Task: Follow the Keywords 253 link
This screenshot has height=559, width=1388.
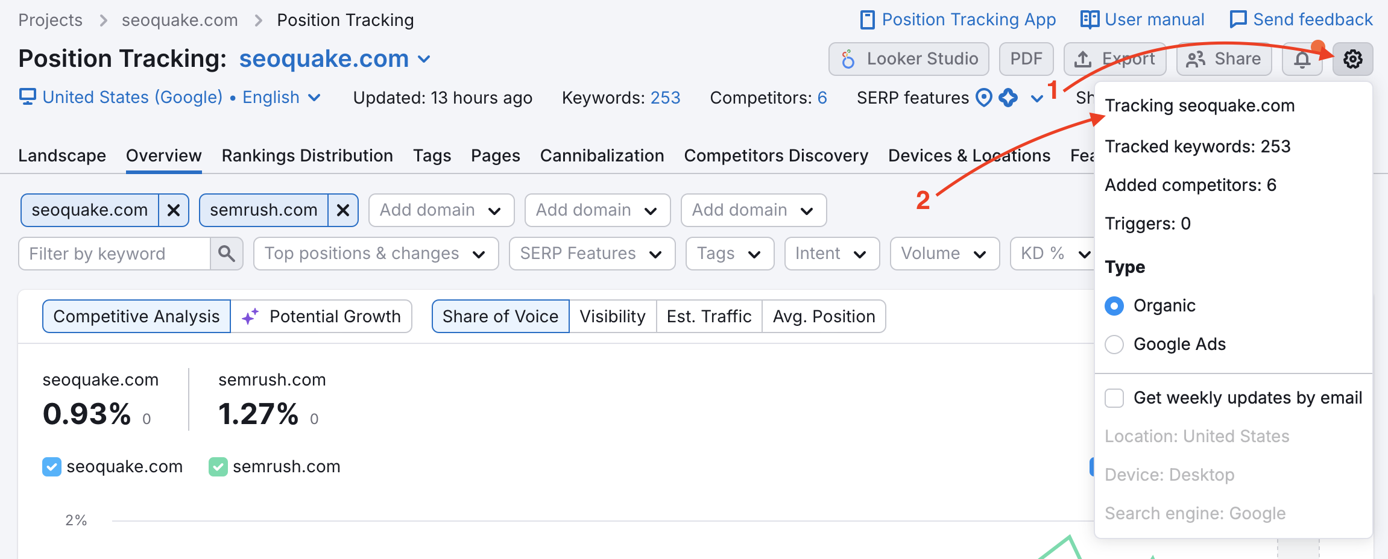Action: 666,98
